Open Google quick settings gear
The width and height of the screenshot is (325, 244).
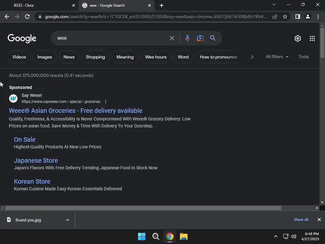point(298,38)
